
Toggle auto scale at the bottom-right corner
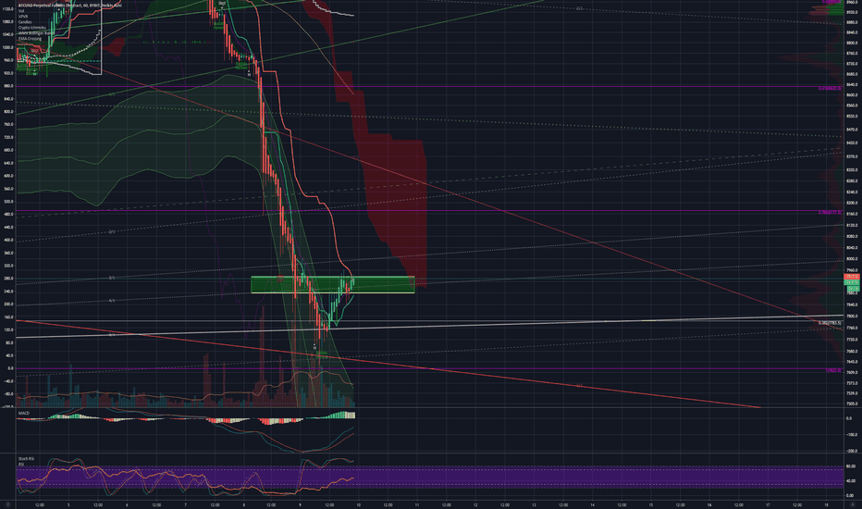(x=853, y=504)
